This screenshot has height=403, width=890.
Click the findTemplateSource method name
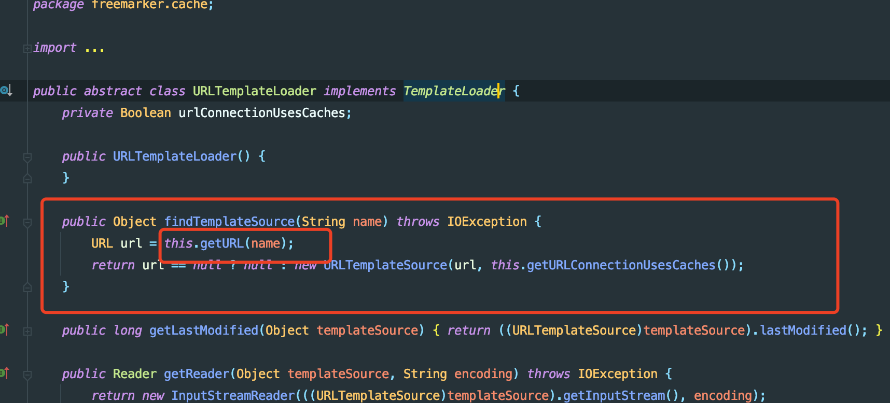[229, 222]
